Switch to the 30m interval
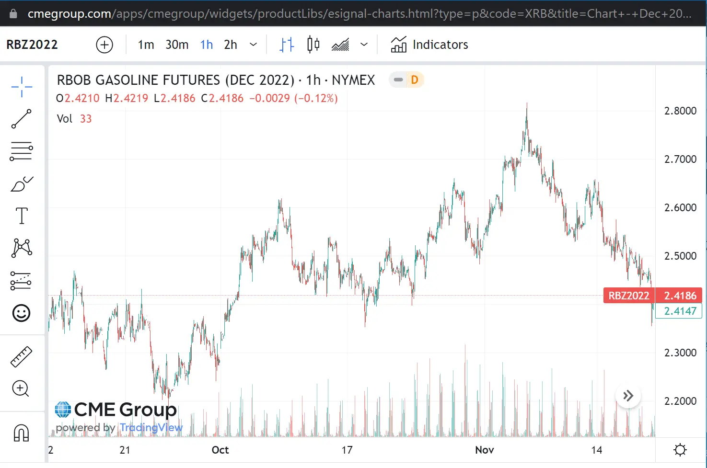 (x=177, y=45)
